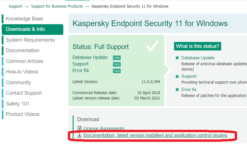
Task: Open Documentation, latest version installers link
Action: (x=155, y=135)
